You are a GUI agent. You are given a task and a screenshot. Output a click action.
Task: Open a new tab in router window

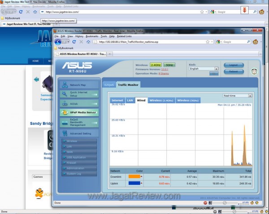pyautogui.click(x=110, y=54)
